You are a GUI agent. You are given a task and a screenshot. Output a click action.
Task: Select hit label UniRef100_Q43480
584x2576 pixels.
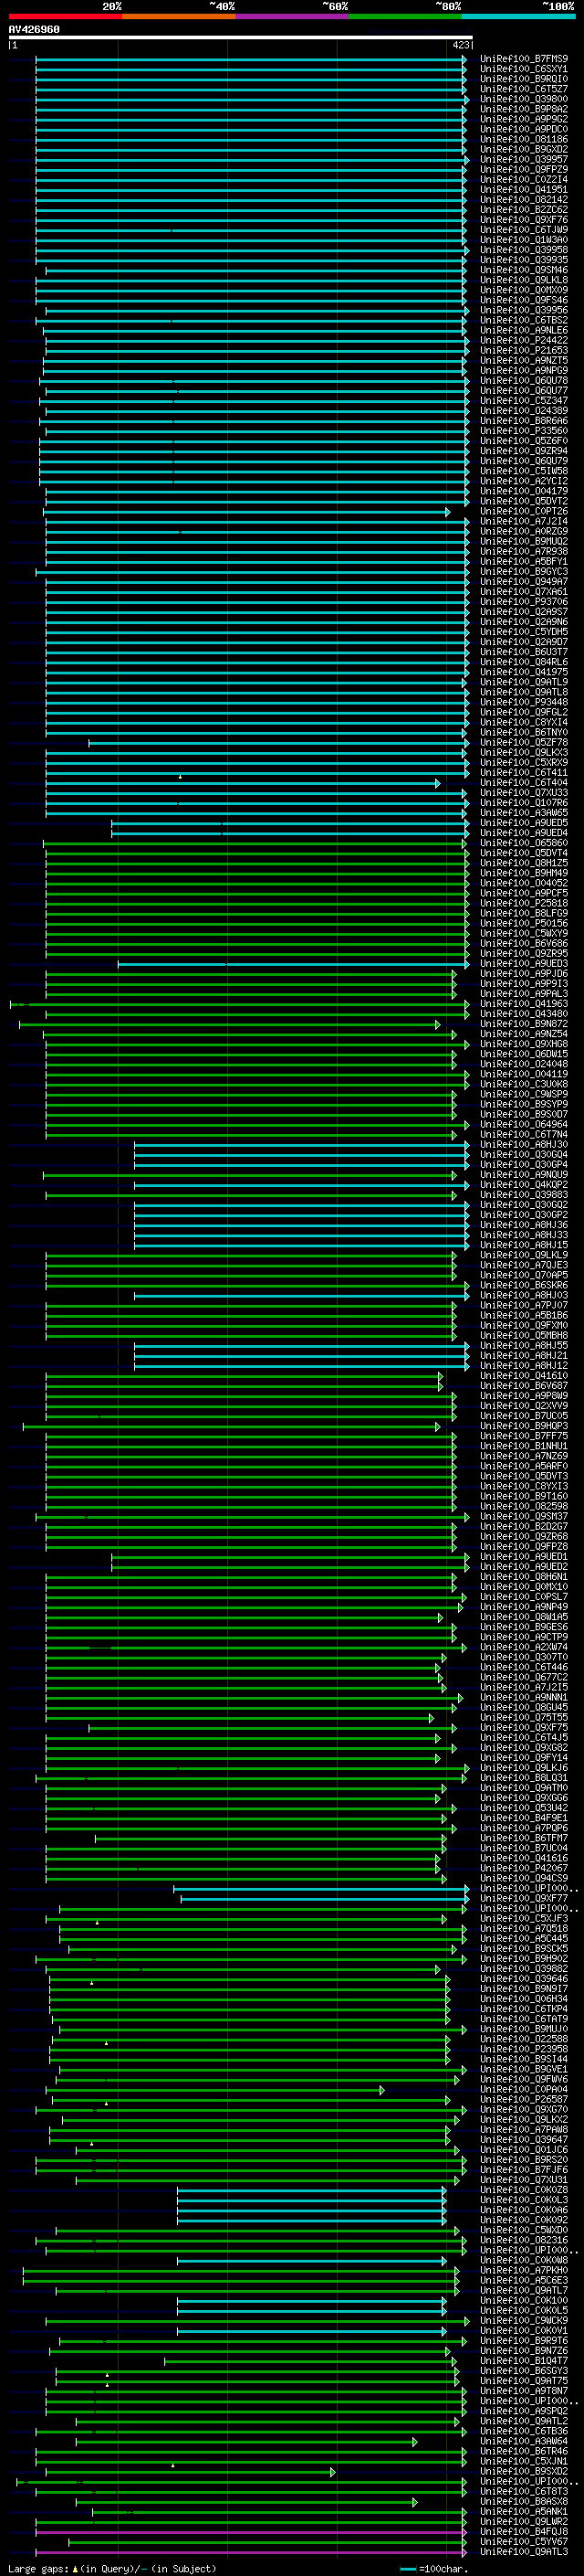pyautogui.click(x=524, y=1014)
